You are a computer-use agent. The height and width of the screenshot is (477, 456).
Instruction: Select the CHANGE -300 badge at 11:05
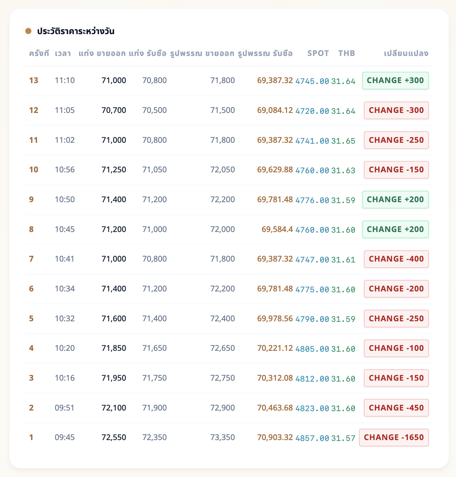pyautogui.click(x=396, y=110)
